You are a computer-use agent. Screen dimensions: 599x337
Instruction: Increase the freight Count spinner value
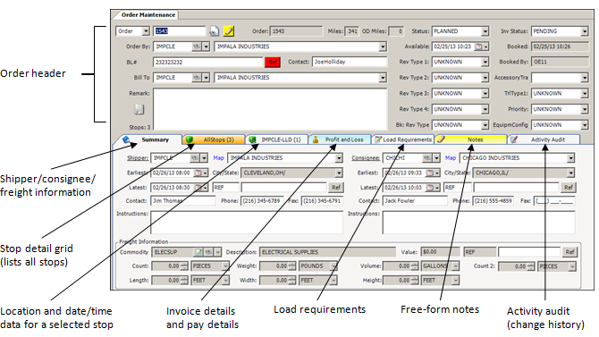click(184, 264)
